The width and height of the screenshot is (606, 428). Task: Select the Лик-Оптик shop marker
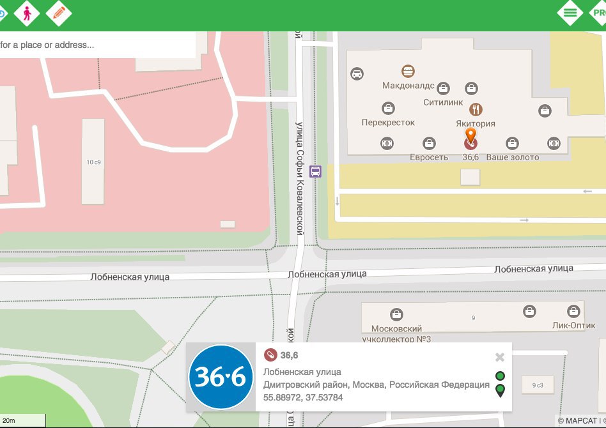tap(573, 311)
